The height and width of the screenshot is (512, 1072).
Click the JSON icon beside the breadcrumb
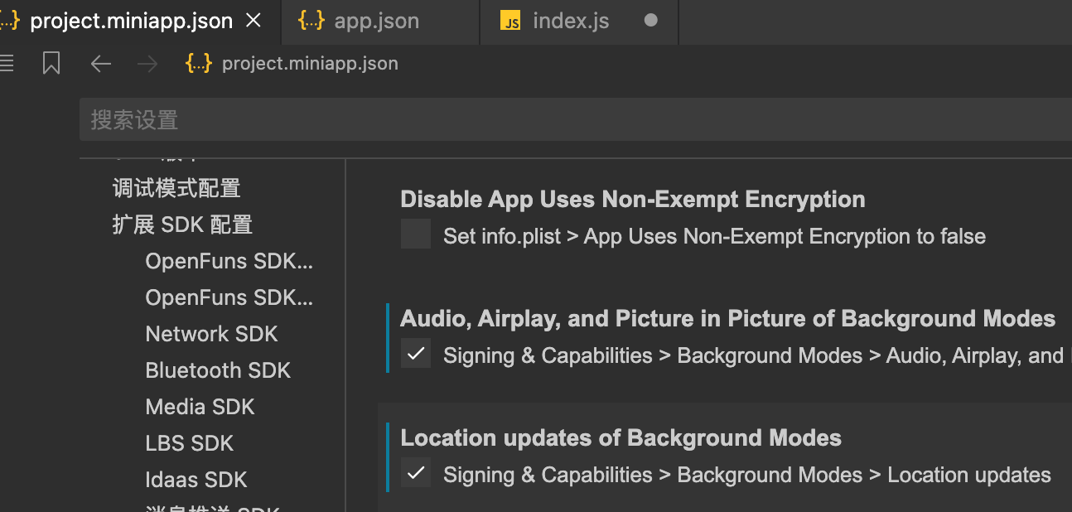click(199, 64)
